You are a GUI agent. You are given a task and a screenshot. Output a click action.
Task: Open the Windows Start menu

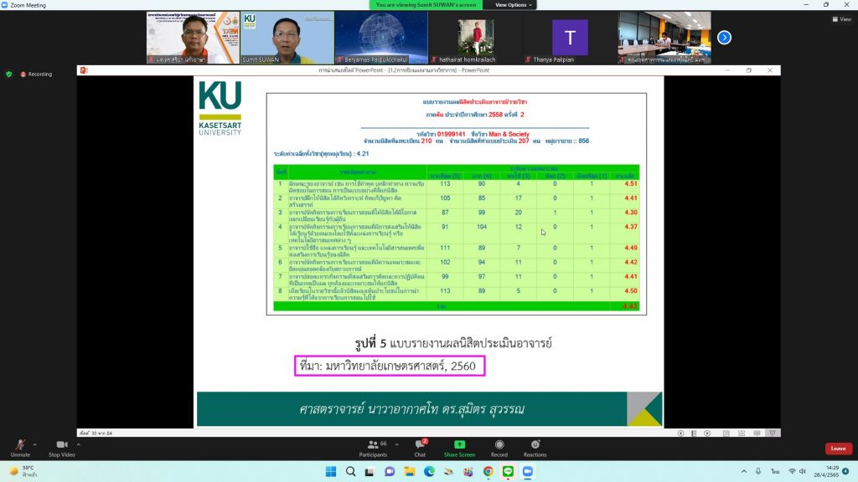pyautogui.click(x=328, y=472)
